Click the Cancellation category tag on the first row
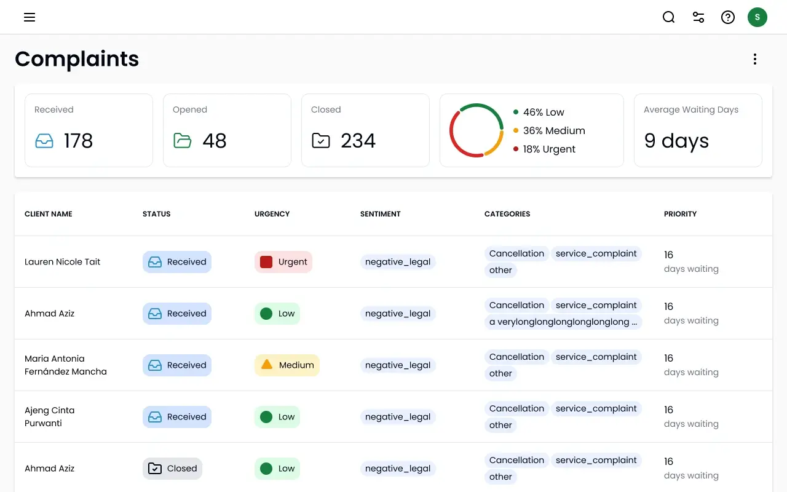Viewport: 787px width, 492px height. 516,253
